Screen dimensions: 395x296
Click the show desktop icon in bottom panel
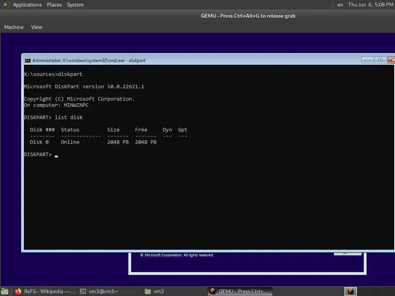click(5, 291)
